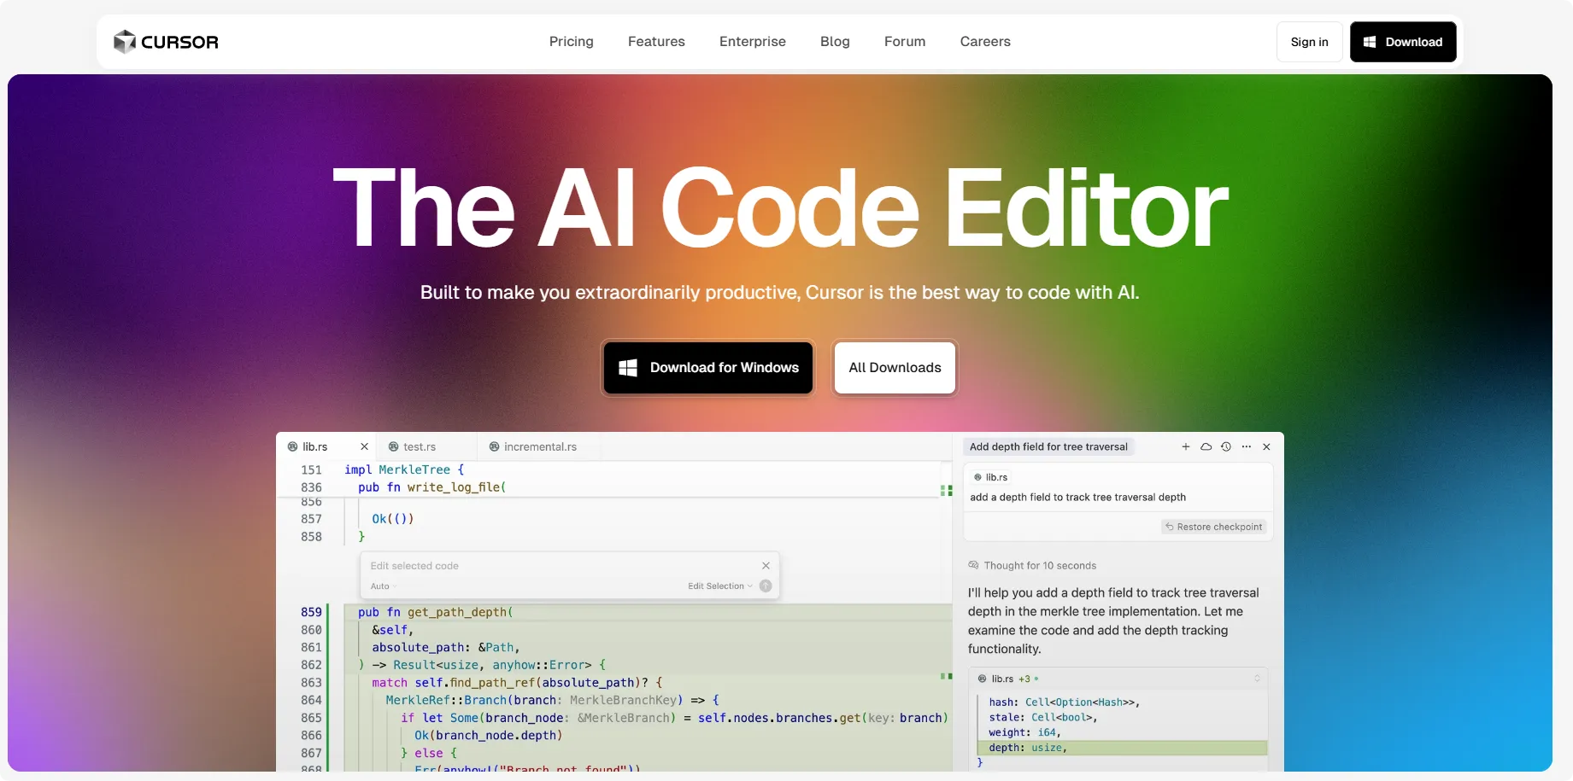Close the lib.rs tab
1573x781 pixels.
364,446
